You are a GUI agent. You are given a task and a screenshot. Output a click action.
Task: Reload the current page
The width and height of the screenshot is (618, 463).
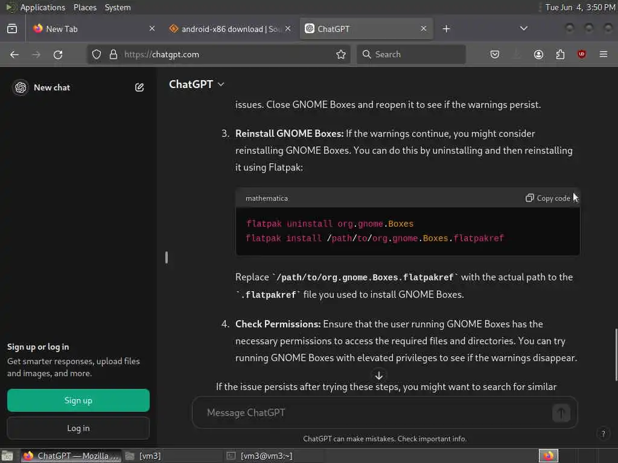coord(58,54)
